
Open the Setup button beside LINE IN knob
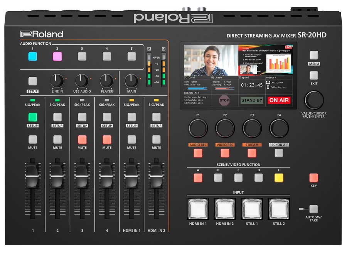[x=32, y=81]
